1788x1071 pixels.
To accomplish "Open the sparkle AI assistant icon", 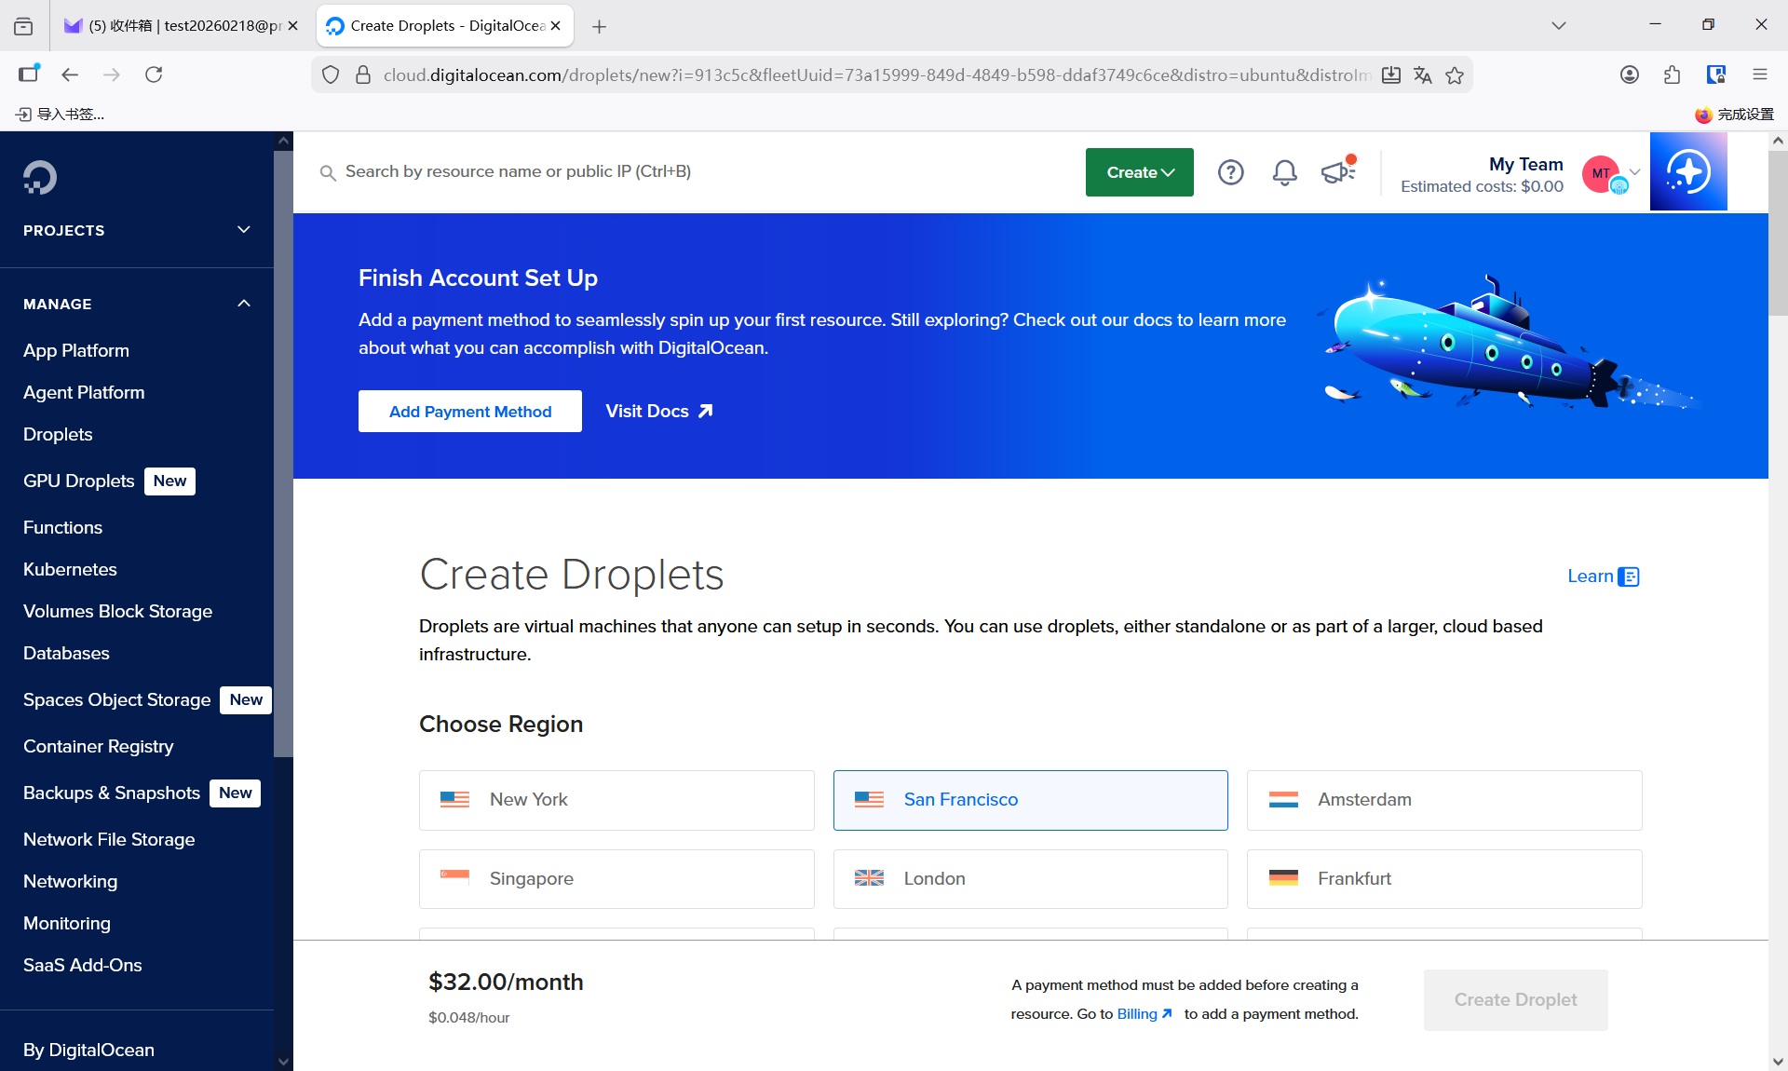I will (1688, 171).
